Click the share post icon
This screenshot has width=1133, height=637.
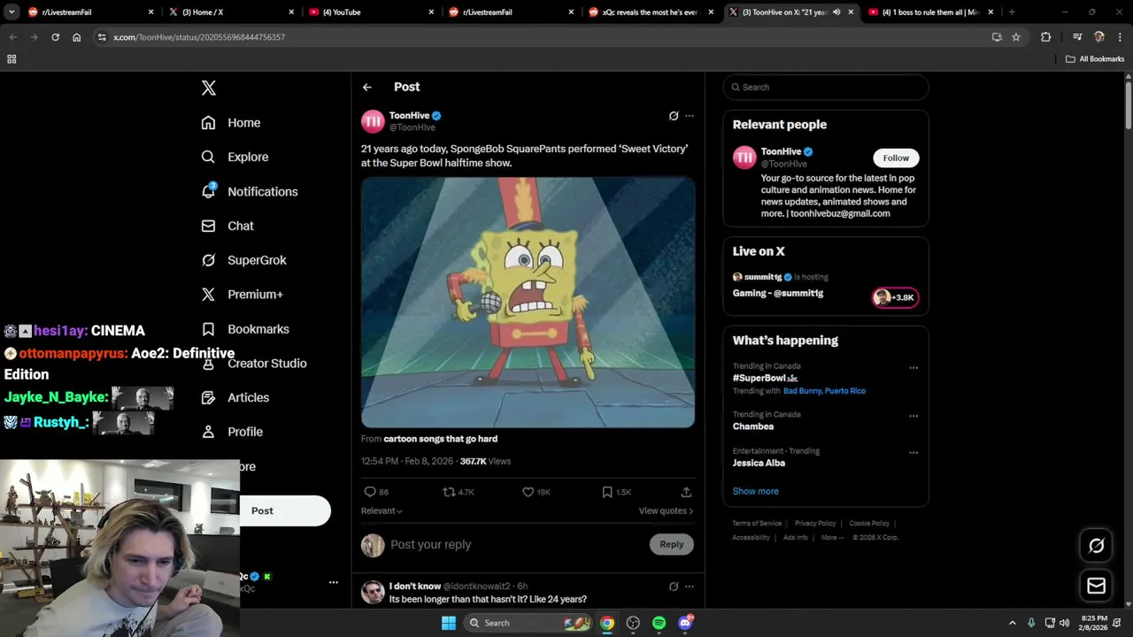[686, 492]
